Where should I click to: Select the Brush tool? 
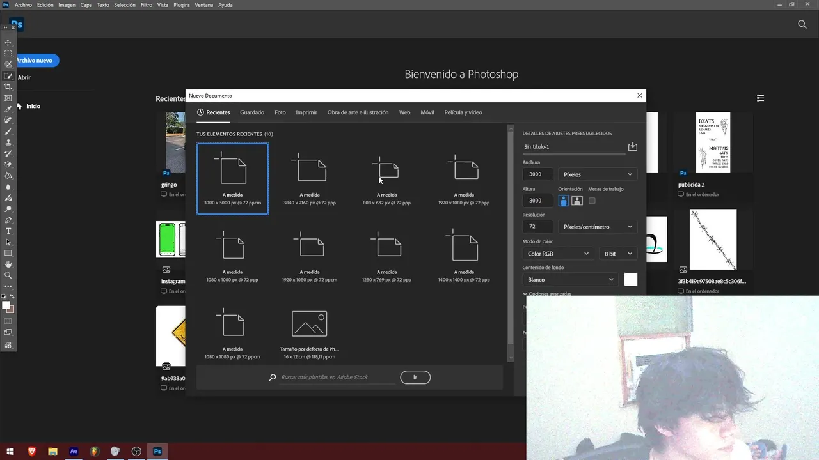(x=8, y=131)
